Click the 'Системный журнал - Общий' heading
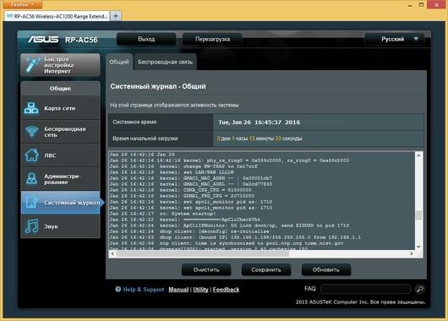Image resolution: width=448 pixels, height=321 pixels. pos(158,86)
